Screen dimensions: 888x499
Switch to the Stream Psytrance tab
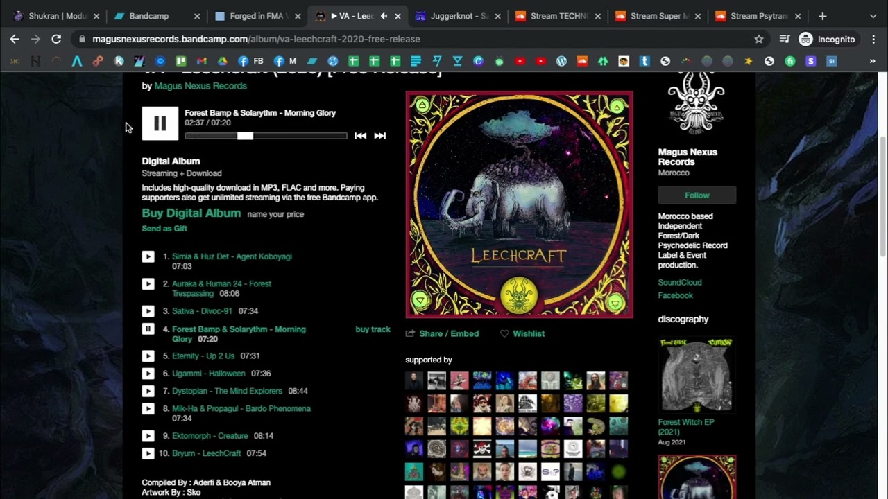click(759, 16)
